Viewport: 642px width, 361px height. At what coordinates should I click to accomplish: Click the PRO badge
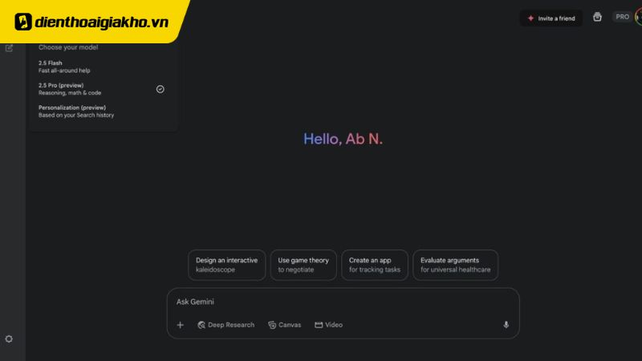(622, 17)
